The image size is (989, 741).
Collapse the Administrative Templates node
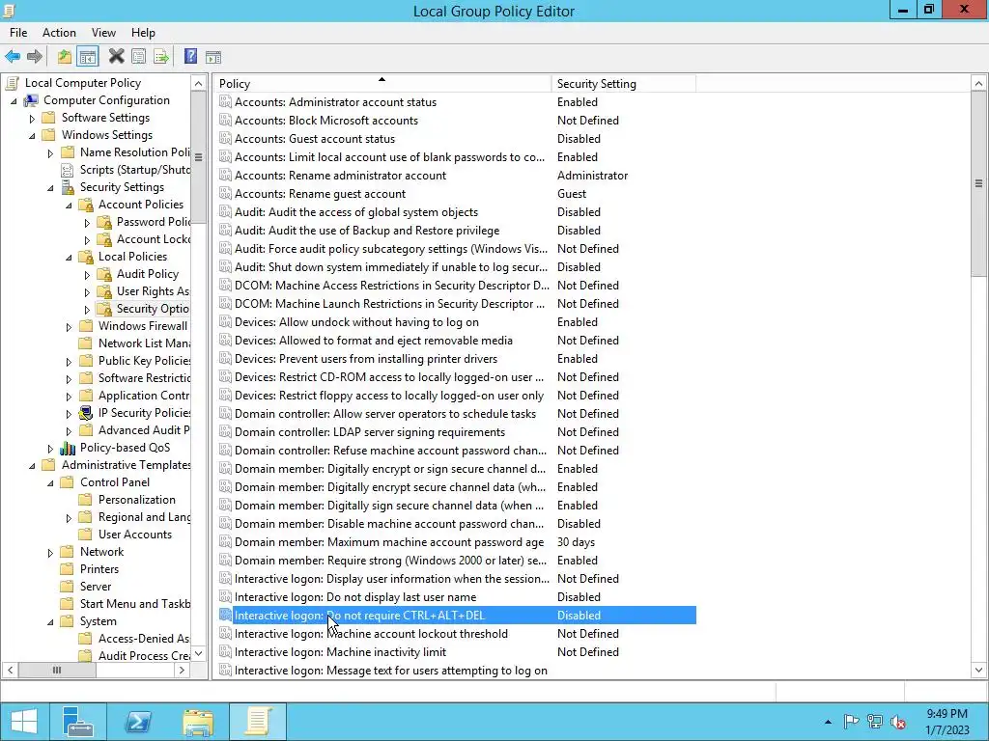coord(32,466)
